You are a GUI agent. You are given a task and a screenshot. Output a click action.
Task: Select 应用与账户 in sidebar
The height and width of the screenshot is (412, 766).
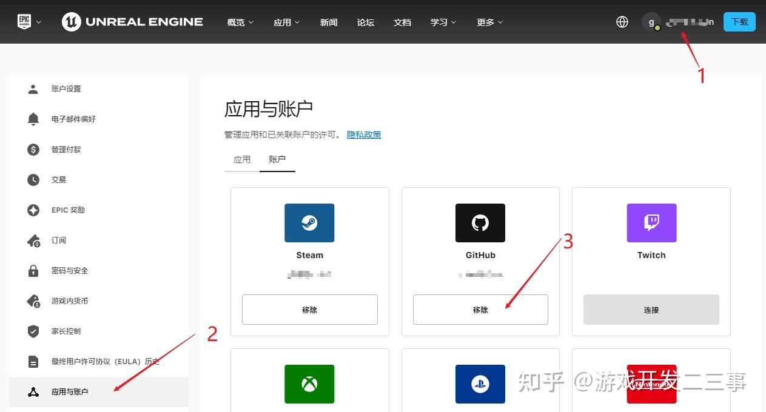98,392
